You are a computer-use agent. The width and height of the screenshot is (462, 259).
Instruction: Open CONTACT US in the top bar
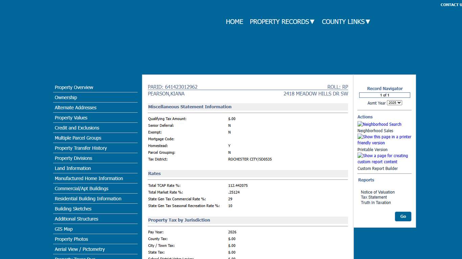point(451,4)
